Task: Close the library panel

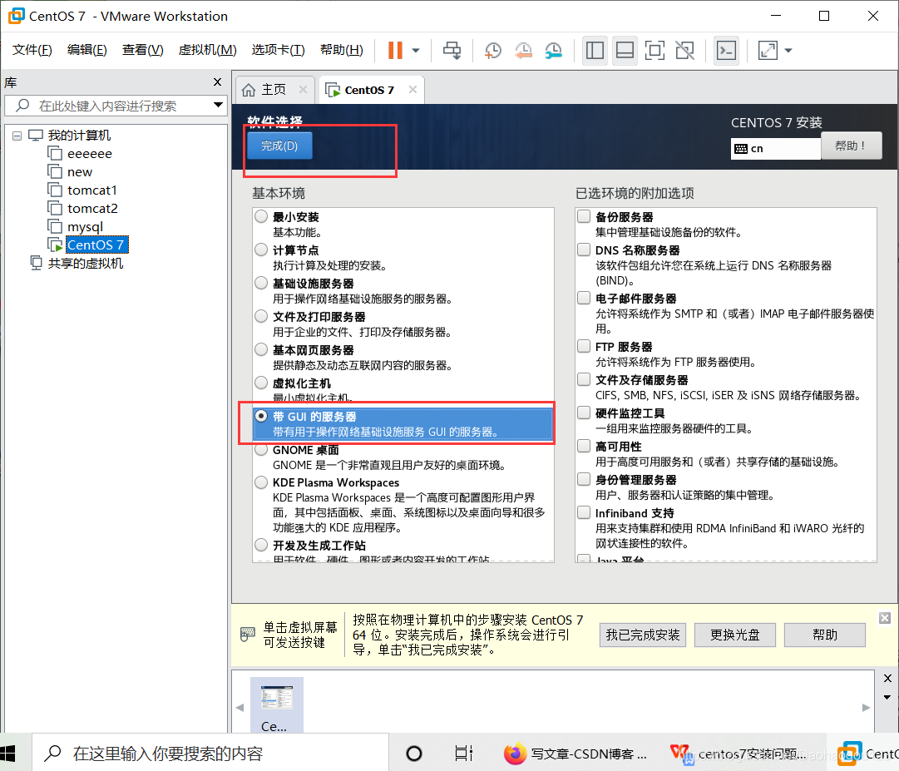Action: point(217,82)
